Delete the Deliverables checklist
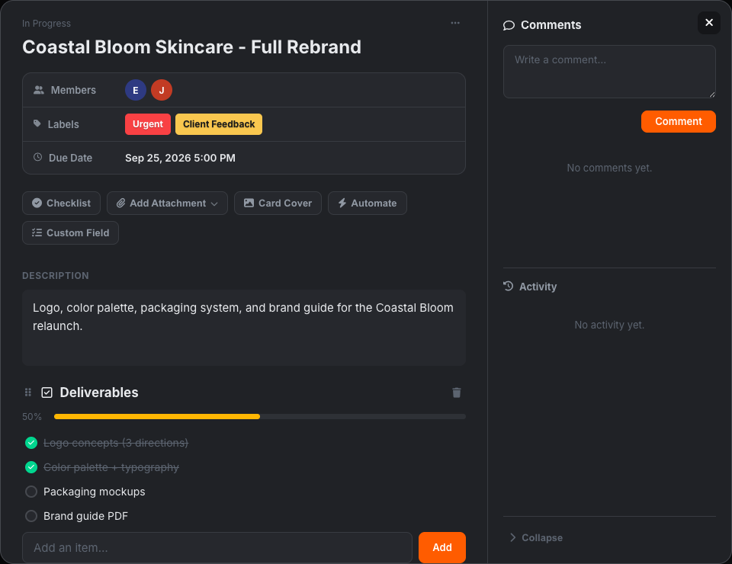The width and height of the screenshot is (732, 564). coord(457,393)
